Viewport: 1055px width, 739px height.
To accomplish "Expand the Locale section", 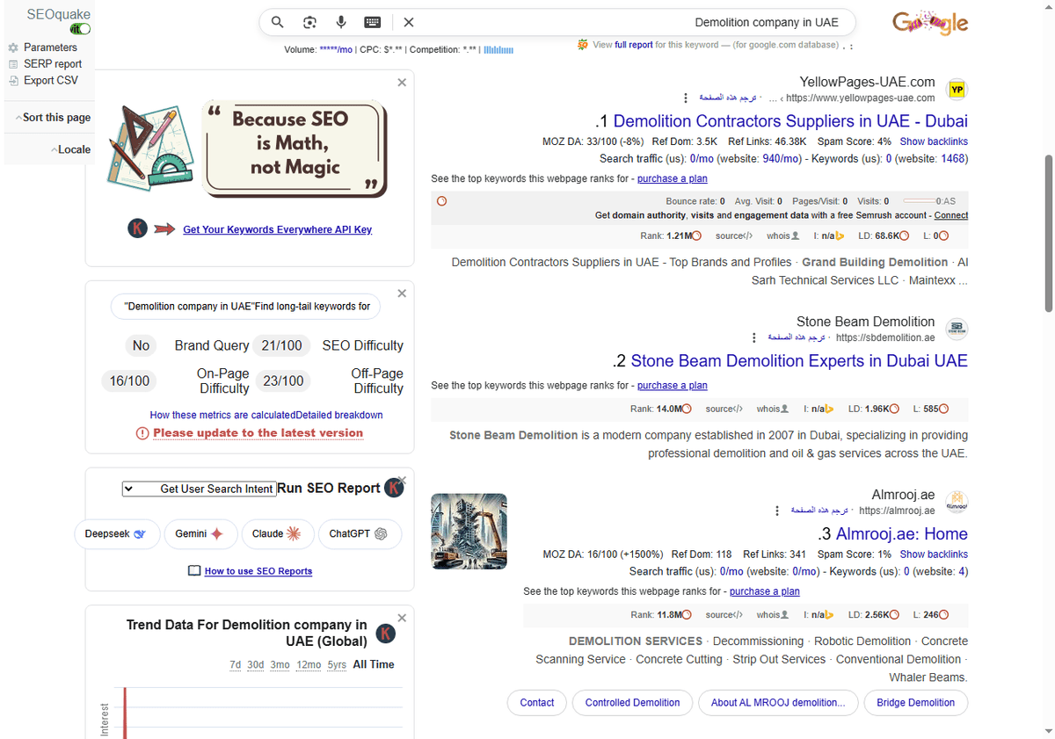I will [70, 149].
